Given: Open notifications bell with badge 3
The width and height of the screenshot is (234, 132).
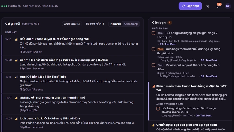Looking at the screenshot, I should point(218,6).
